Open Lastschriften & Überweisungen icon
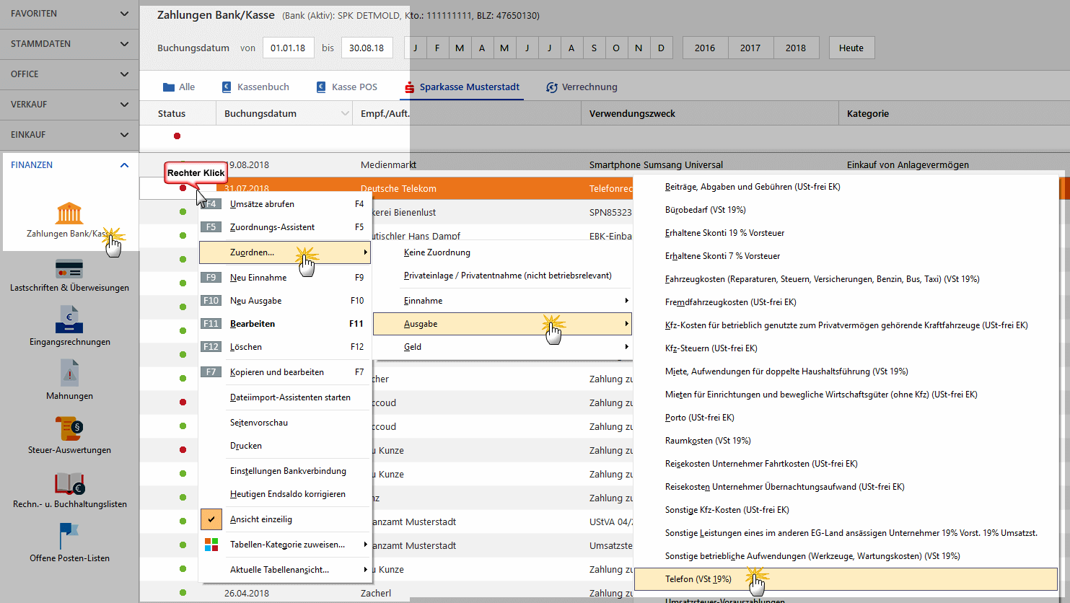The image size is (1070, 603). [x=69, y=268]
